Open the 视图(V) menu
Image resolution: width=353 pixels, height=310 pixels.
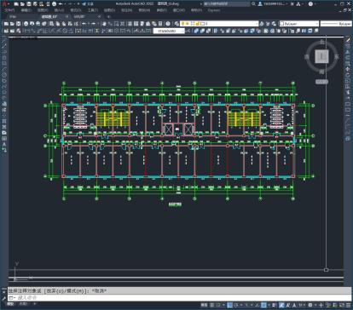[x=43, y=10]
